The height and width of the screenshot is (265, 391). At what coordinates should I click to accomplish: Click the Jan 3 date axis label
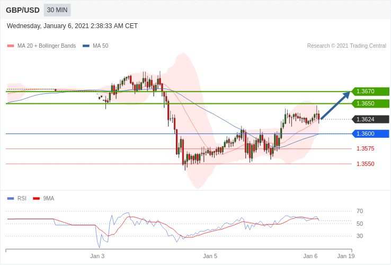tap(97, 257)
